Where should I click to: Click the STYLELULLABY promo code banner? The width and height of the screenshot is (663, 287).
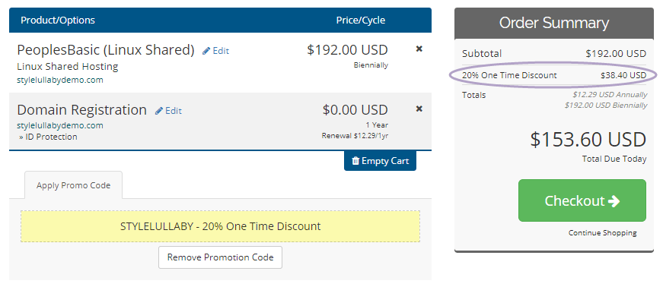point(220,226)
